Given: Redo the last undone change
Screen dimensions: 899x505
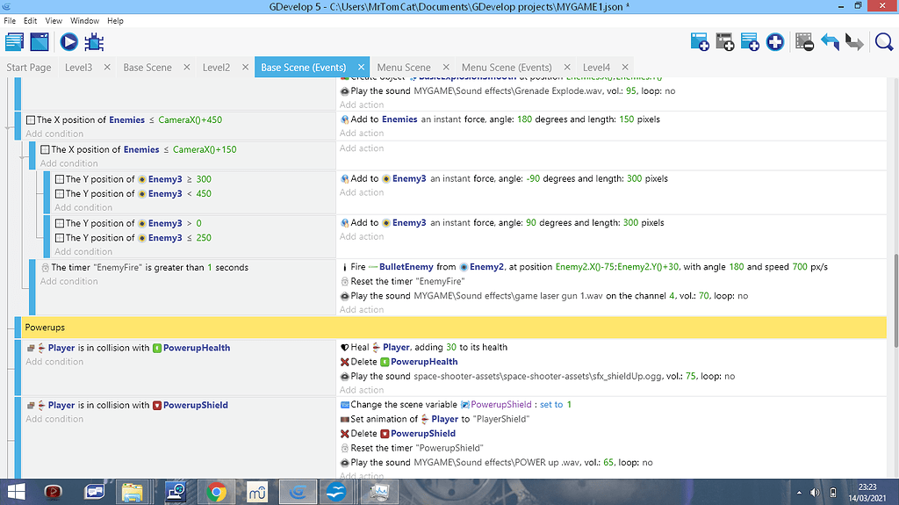Looking at the screenshot, I should click(x=854, y=41).
